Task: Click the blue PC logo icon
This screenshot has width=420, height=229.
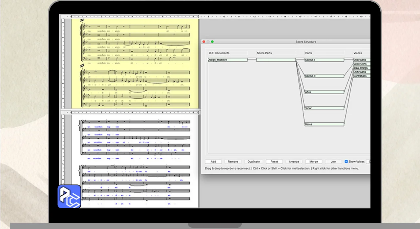Action: click(69, 197)
